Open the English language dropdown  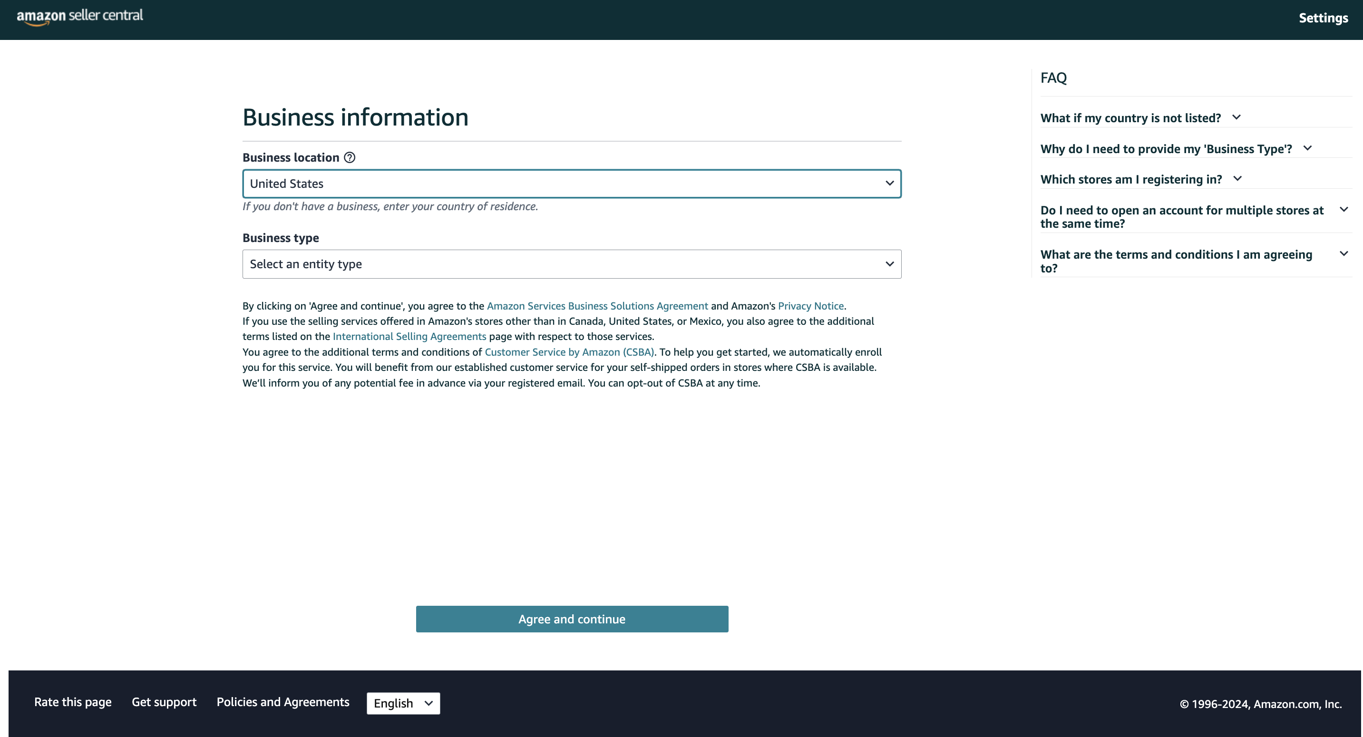(403, 703)
